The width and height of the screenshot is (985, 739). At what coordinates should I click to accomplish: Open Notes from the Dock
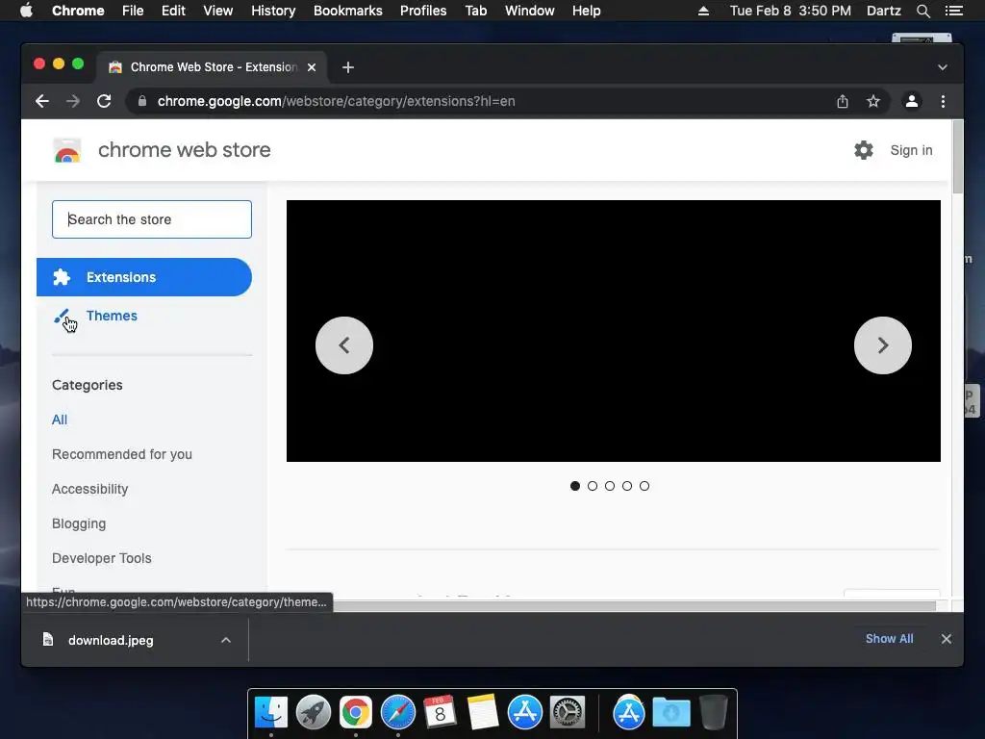pyautogui.click(x=482, y=713)
